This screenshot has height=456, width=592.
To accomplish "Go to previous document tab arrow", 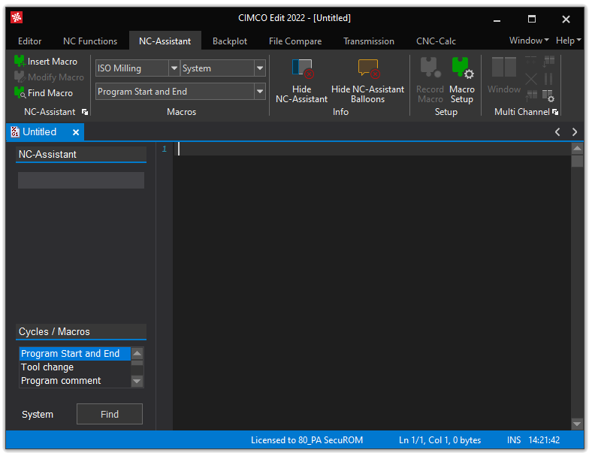I will pyautogui.click(x=557, y=131).
